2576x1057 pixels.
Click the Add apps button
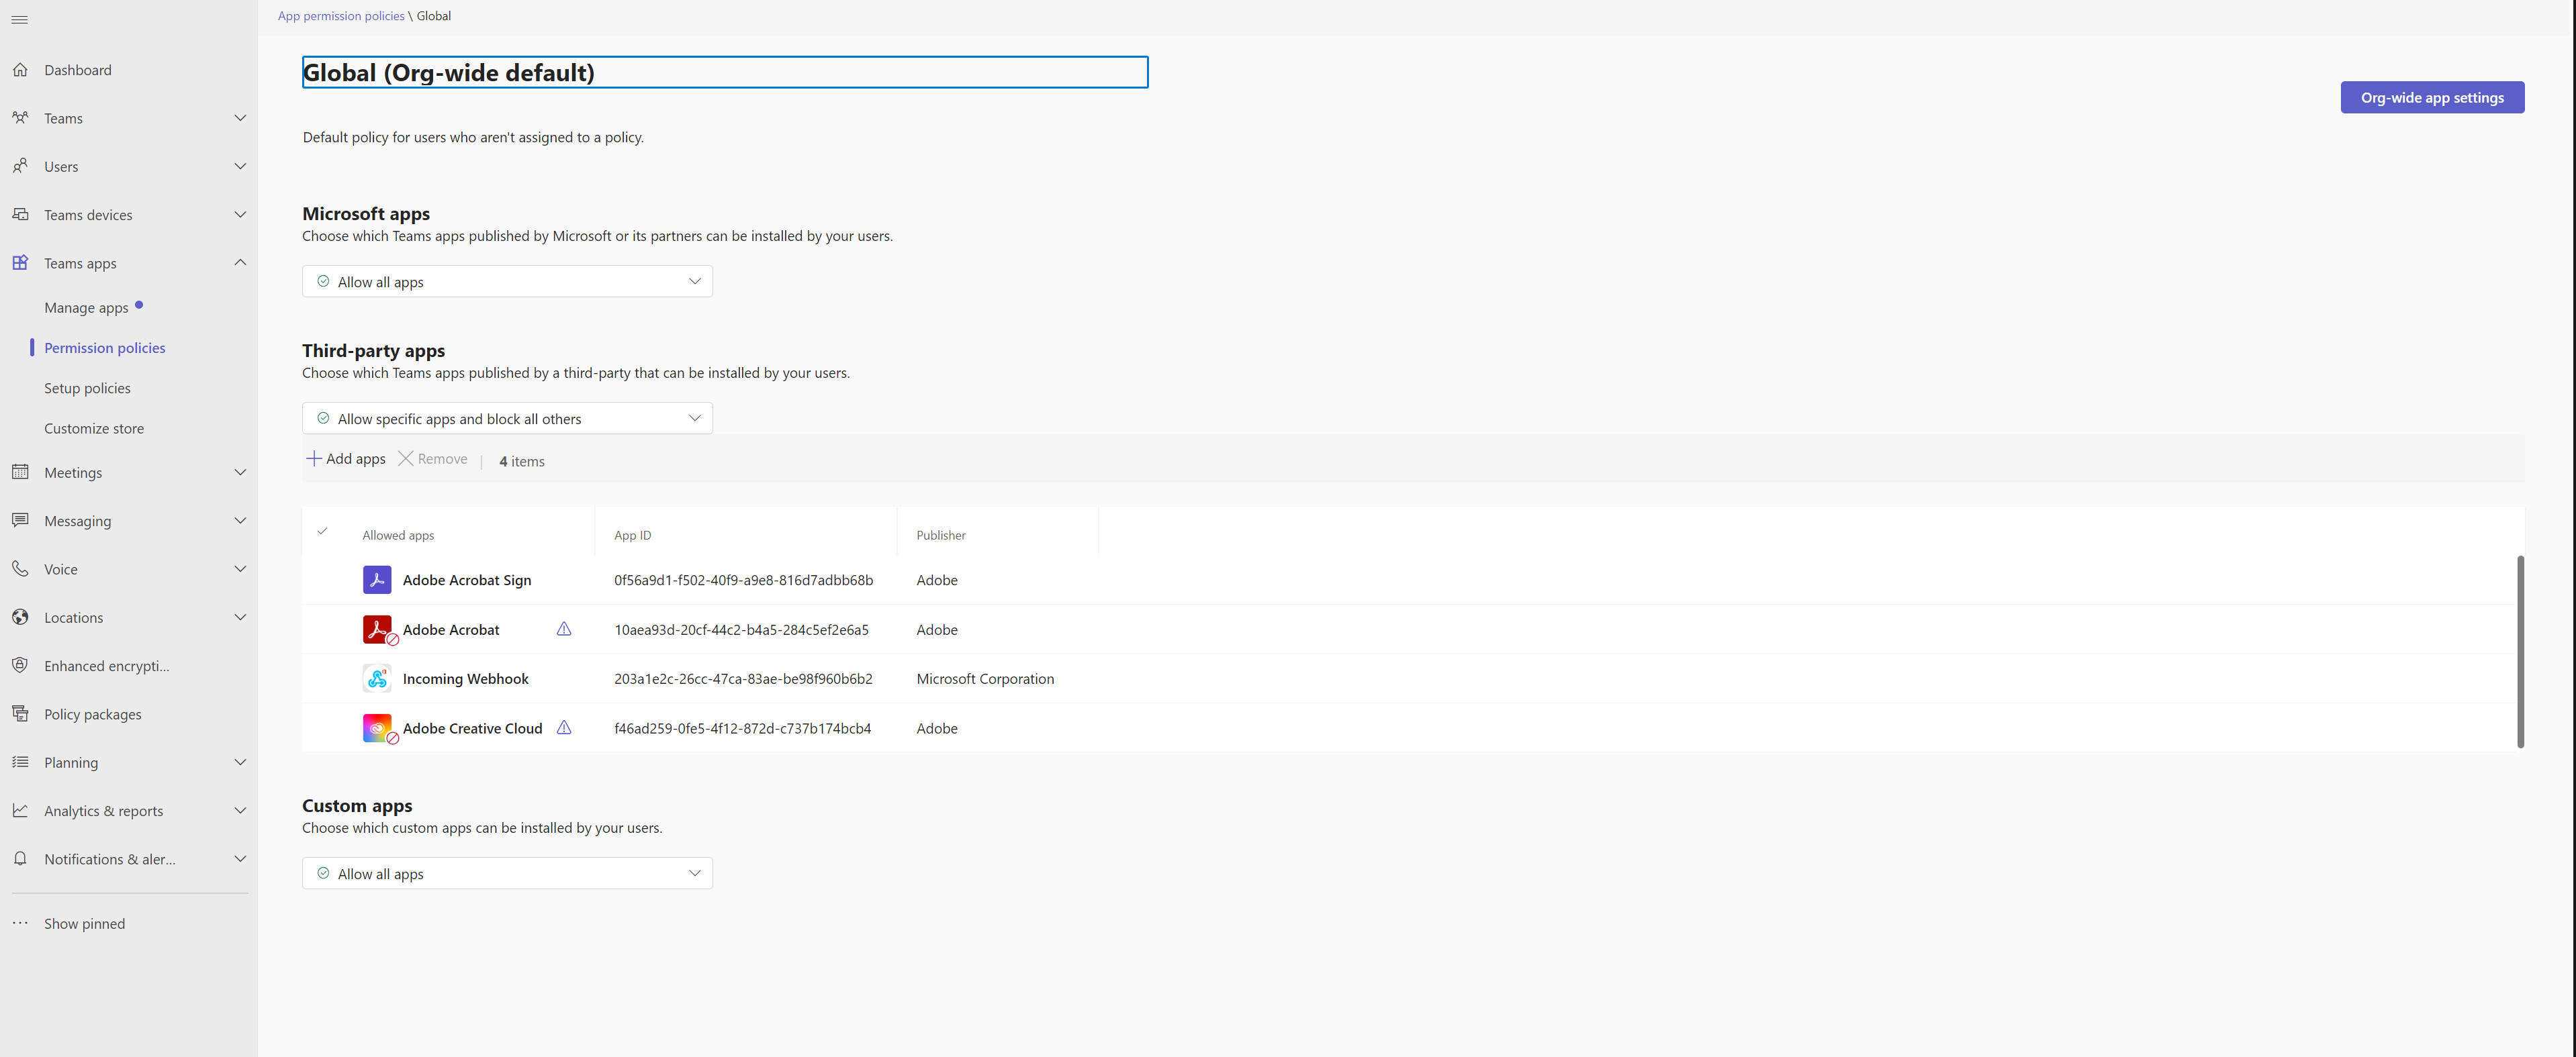[346, 458]
